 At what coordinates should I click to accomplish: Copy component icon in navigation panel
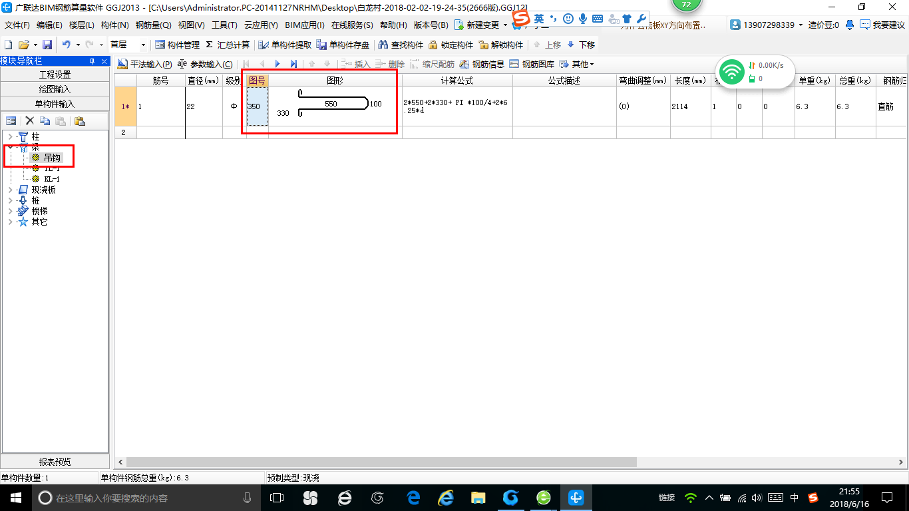click(45, 120)
